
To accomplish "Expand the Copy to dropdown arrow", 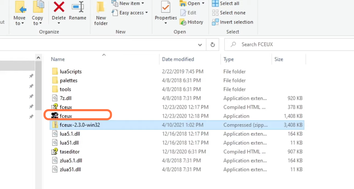I will coord(40,24).
